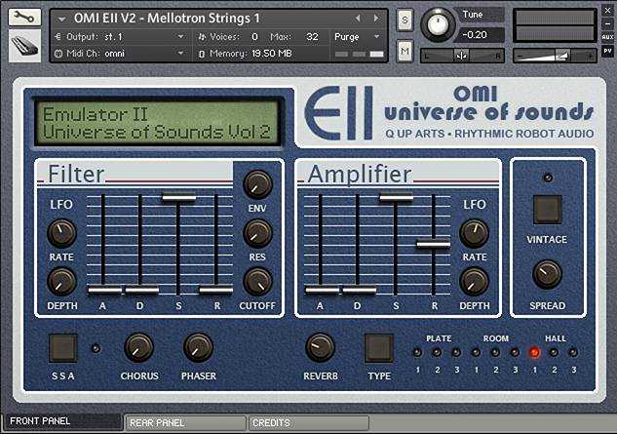617x434 pixels.
Task: Click the Amplifier Sustain slider handle
Action: [396, 198]
